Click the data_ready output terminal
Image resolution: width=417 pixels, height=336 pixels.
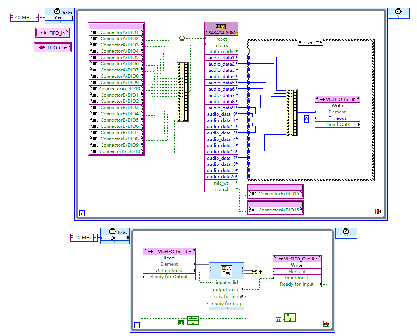(x=221, y=51)
